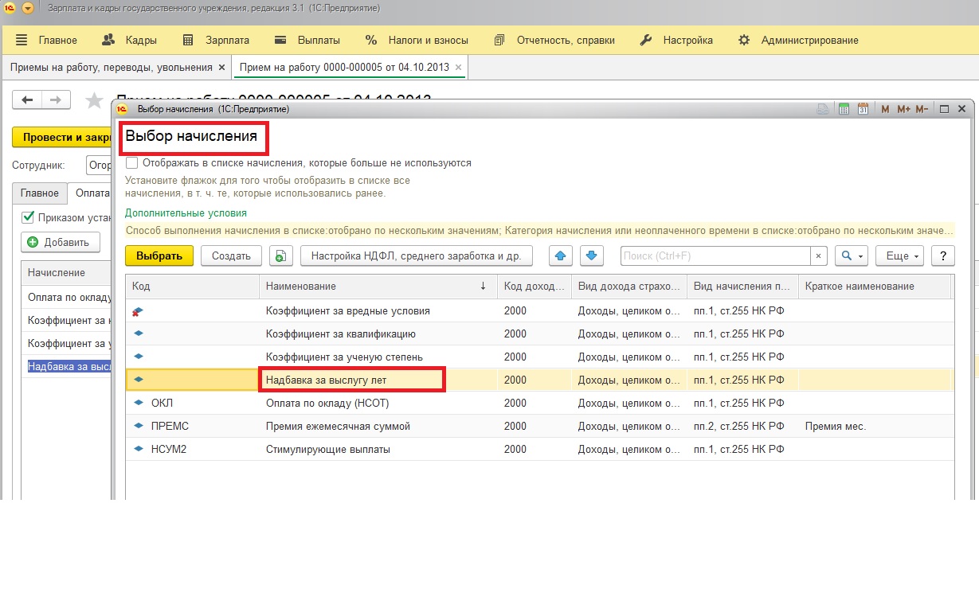Click the yellow Выбрать button

point(159,255)
